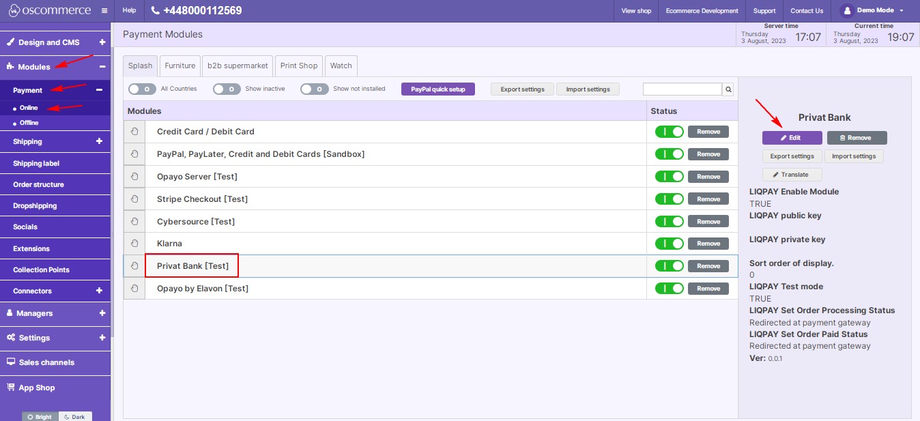Collapse the Payment submenu
The width and height of the screenshot is (920, 421).
pos(99,90)
